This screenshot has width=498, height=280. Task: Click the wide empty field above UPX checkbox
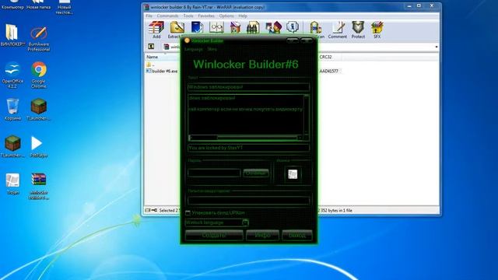pyautogui.click(x=248, y=201)
